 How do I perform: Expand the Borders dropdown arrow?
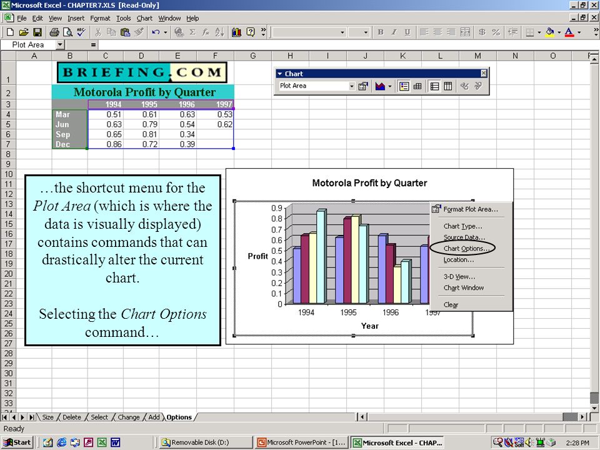click(539, 32)
